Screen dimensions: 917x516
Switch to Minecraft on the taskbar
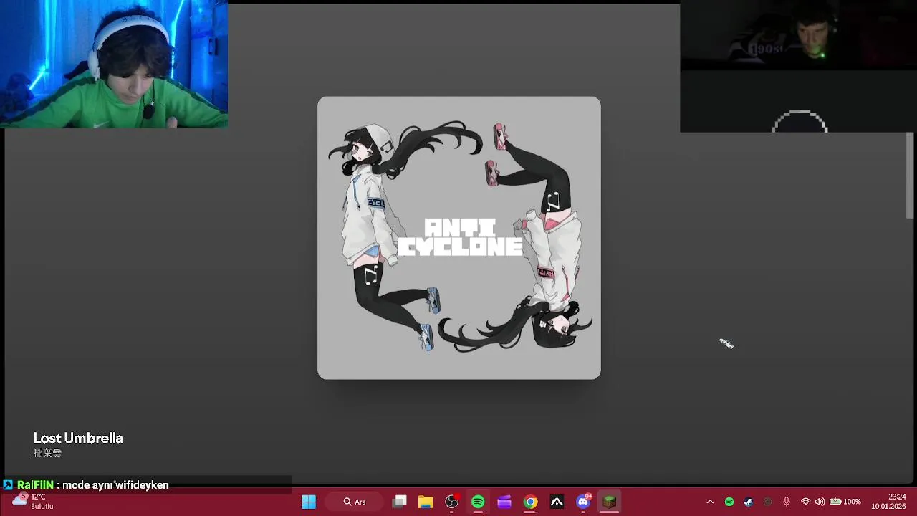[609, 502]
